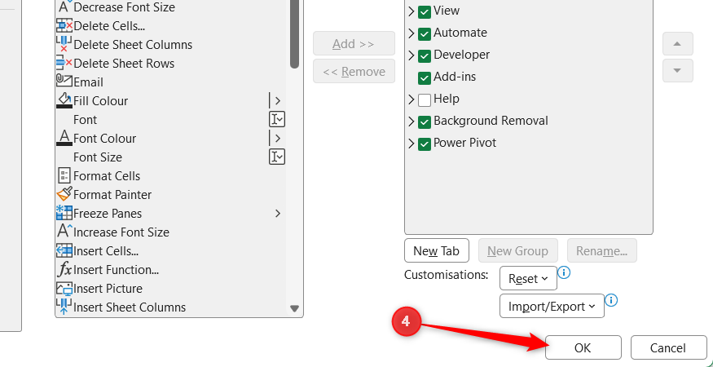Uncheck the Power Pivot checkbox
713x367 pixels.
[x=425, y=144]
